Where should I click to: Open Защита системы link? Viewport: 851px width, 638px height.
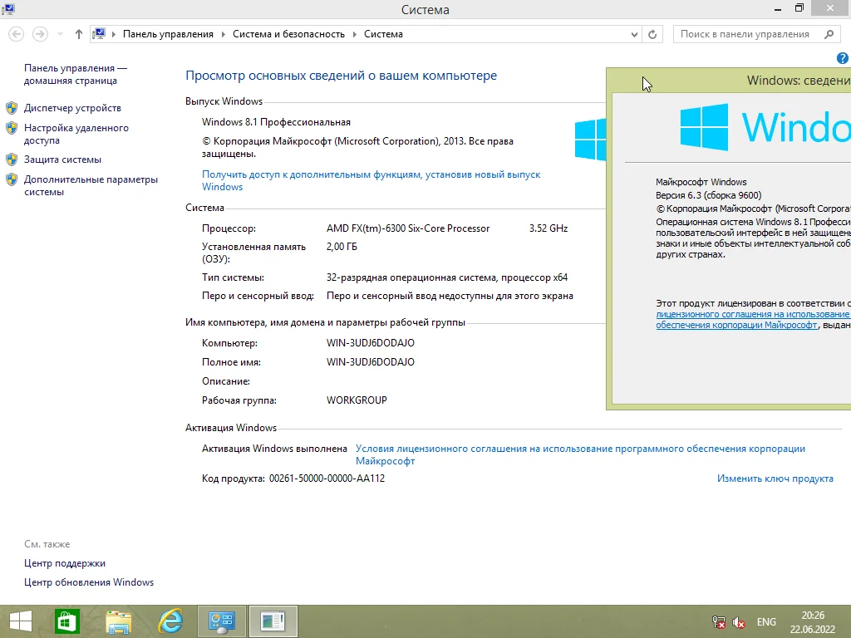pyautogui.click(x=62, y=159)
